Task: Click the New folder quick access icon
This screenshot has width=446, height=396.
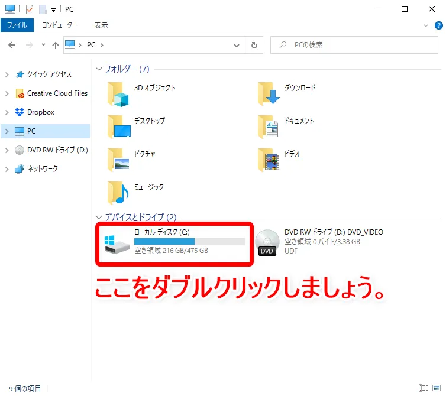Action: point(43,9)
